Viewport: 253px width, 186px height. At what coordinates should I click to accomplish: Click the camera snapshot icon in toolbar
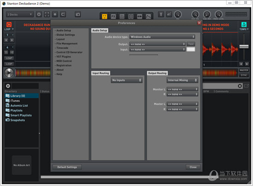click(x=78, y=15)
